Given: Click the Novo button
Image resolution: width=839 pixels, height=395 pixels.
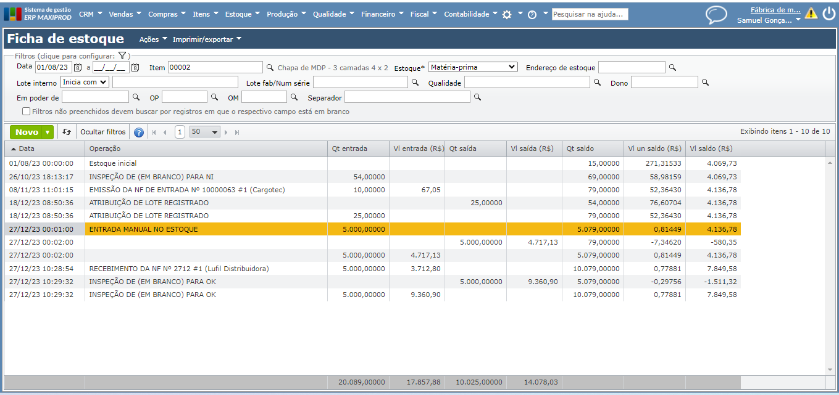Looking at the screenshot, I should (27, 132).
